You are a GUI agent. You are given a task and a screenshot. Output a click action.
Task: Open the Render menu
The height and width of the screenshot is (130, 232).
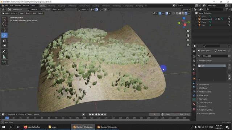tap(18, 5)
